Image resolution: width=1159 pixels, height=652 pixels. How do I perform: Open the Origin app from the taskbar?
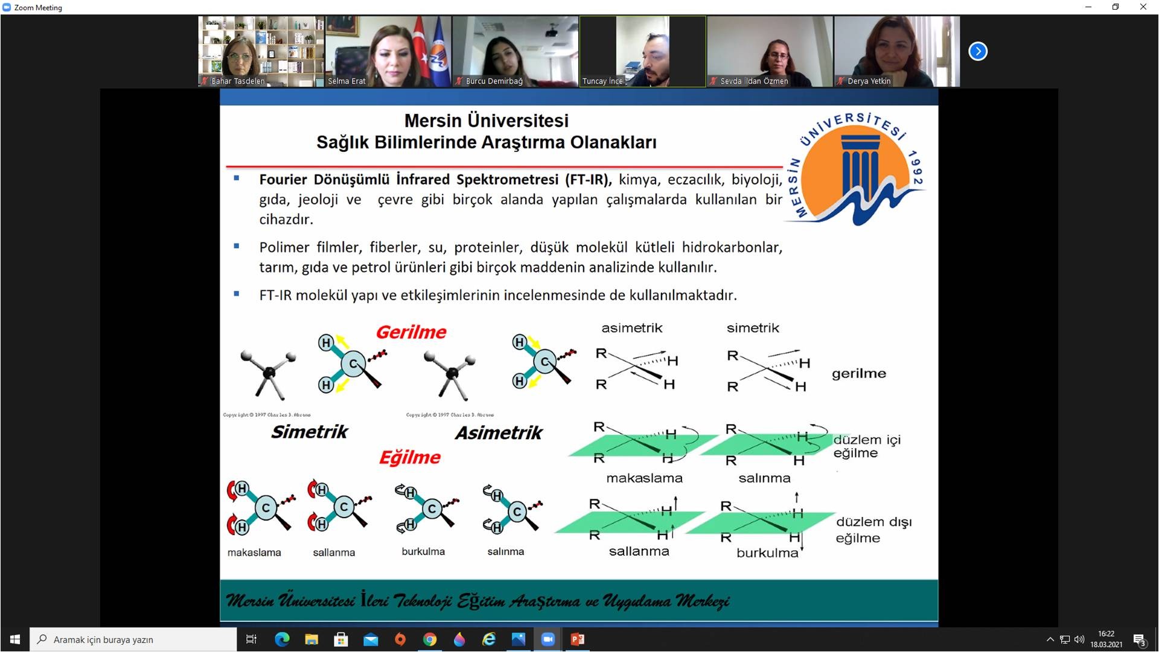pyautogui.click(x=400, y=639)
